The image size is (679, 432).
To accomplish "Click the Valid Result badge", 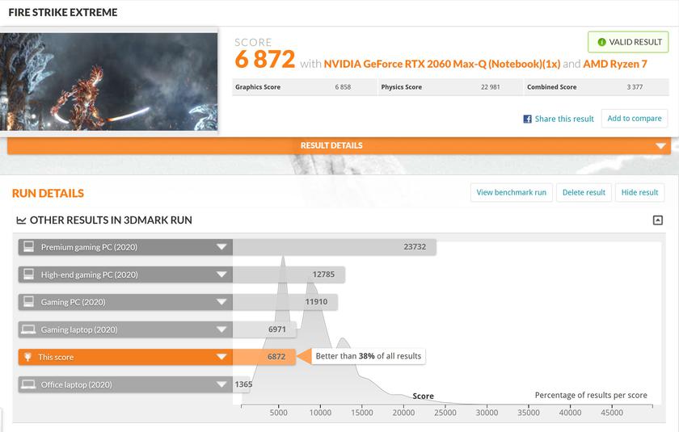I will click(x=627, y=42).
